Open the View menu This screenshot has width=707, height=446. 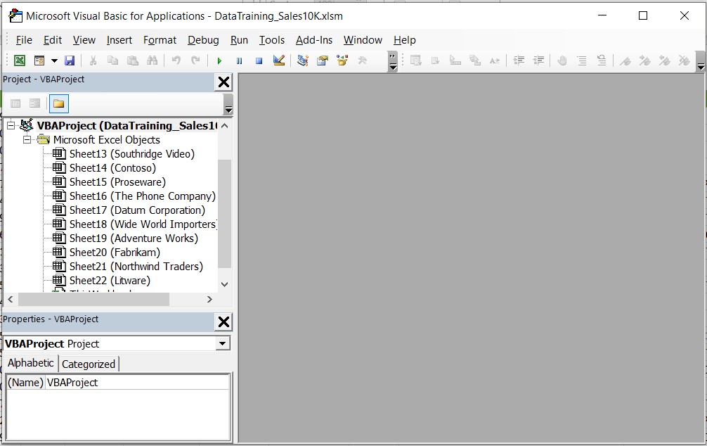84,40
